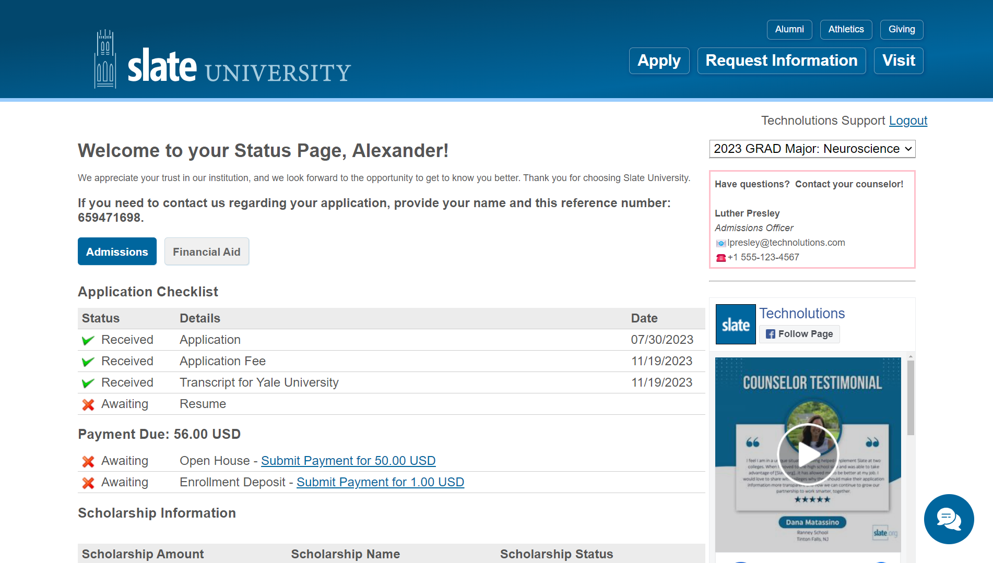This screenshot has height=563, width=993.
Task: Click the Technolutions slate page logo
Action: [735, 324]
